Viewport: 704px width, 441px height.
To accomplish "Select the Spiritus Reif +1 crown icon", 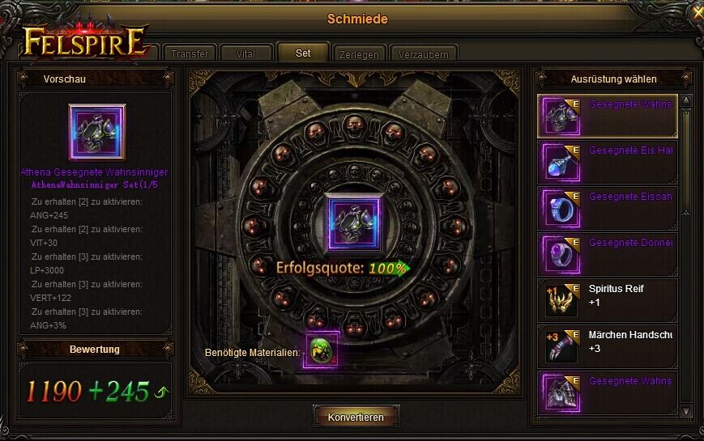I will pyautogui.click(x=561, y=301).
